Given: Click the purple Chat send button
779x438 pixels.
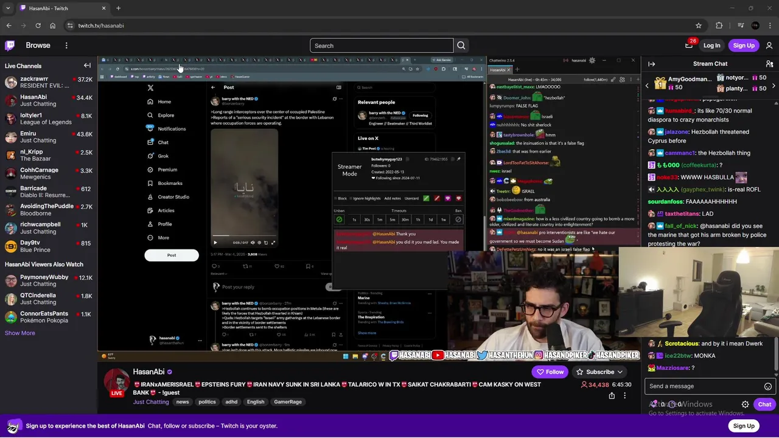Looking at the screenshot, I should click(764, 405).
